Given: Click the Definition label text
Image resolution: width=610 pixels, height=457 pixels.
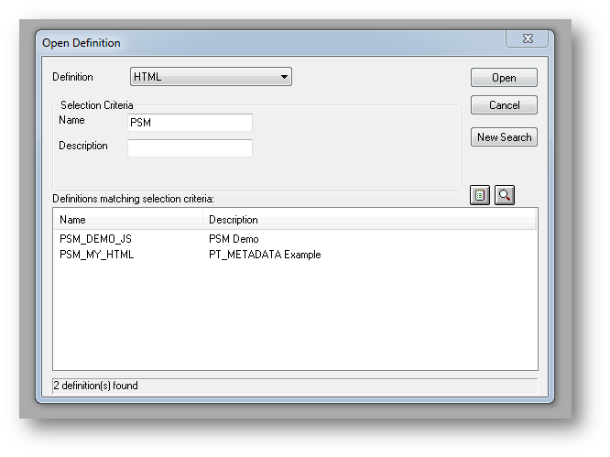Looking at the screenshot, I should point(72,77).
